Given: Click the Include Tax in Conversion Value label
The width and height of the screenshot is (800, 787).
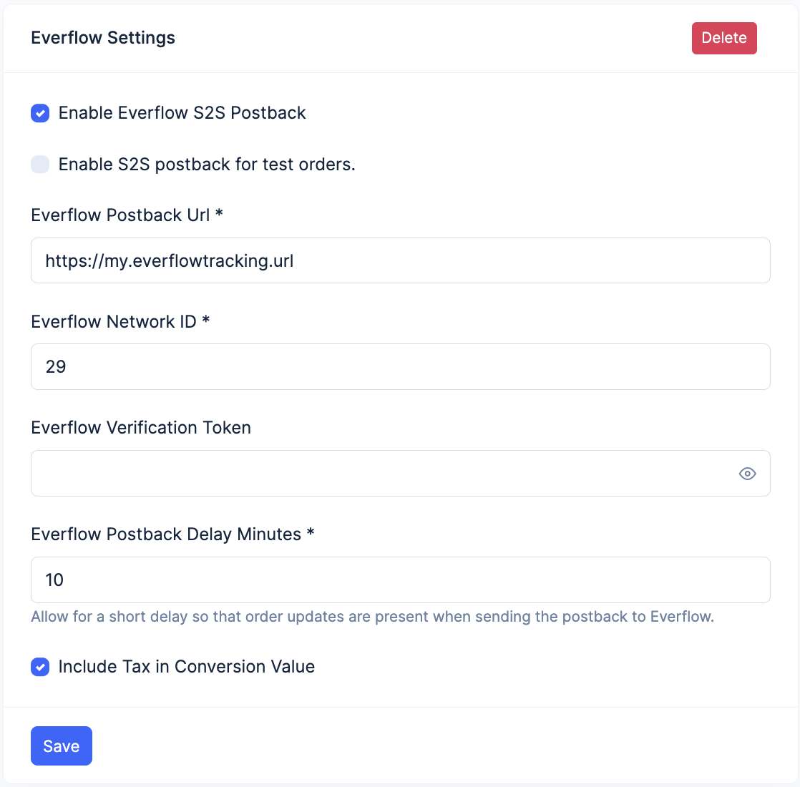Looking at the screenshot, I should (186, 667).
